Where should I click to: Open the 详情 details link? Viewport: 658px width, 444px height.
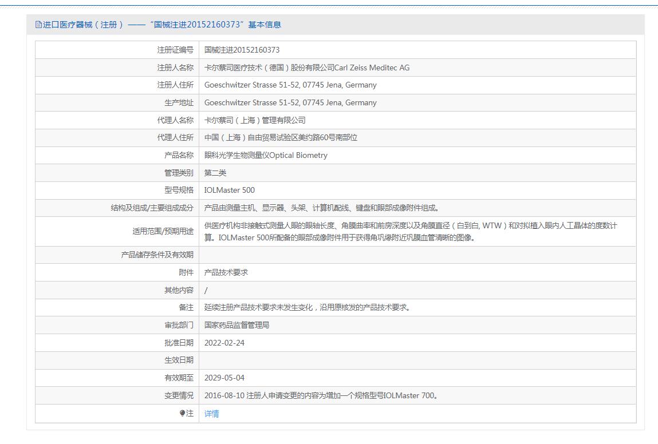pos(211,414)
